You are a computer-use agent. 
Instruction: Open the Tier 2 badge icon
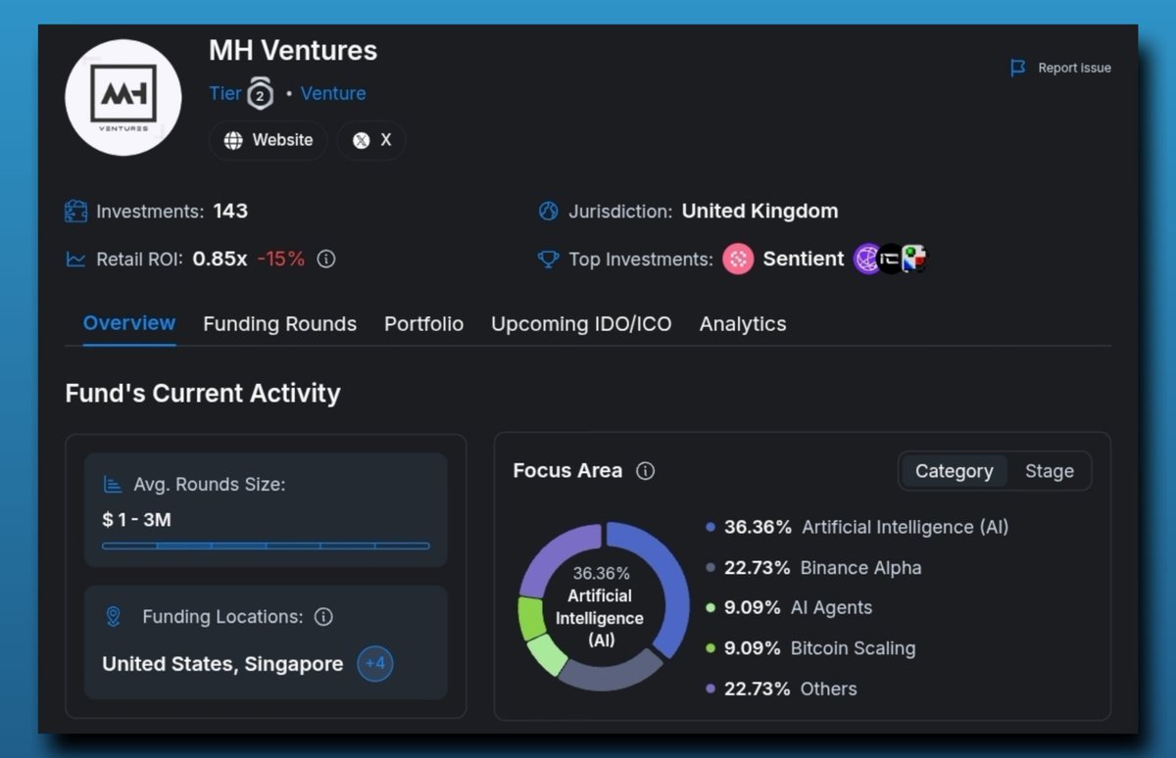pyautogui.click(x=260, y=92)
